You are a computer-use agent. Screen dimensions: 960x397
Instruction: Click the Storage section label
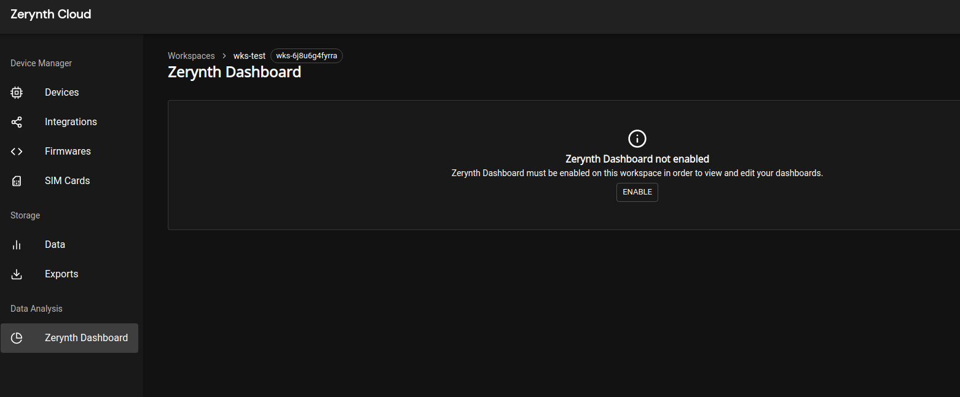point(25,215)
